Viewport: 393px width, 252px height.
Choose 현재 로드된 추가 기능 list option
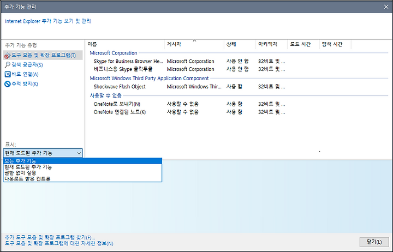[x=83, y=167]
